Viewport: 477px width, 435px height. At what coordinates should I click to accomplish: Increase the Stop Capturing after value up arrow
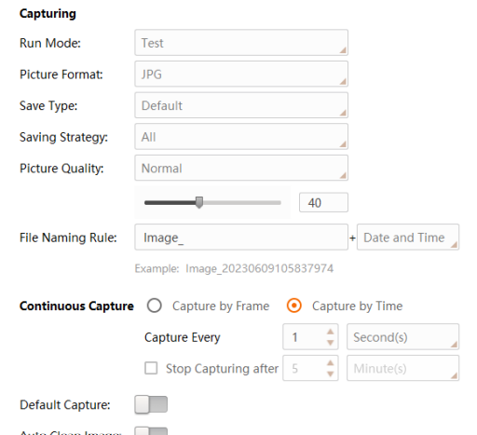tap(331, 363)
